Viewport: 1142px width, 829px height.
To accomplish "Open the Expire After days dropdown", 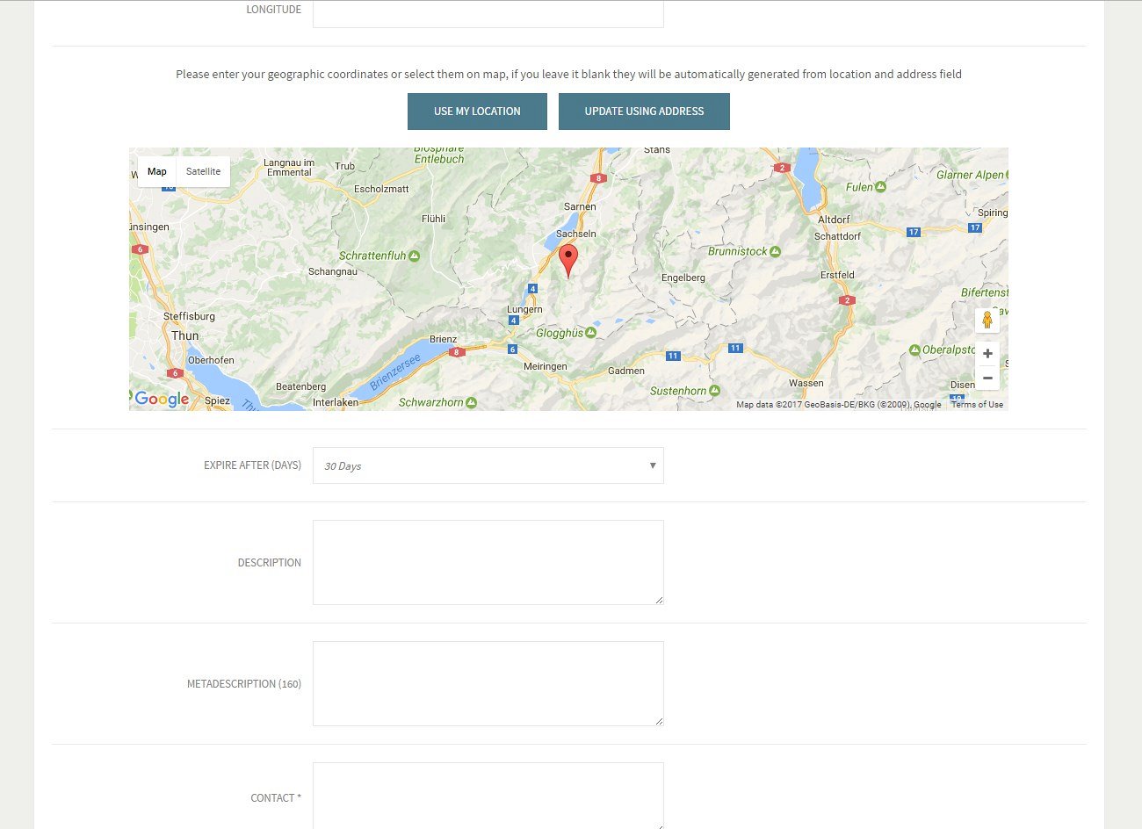I will (488, 465).
